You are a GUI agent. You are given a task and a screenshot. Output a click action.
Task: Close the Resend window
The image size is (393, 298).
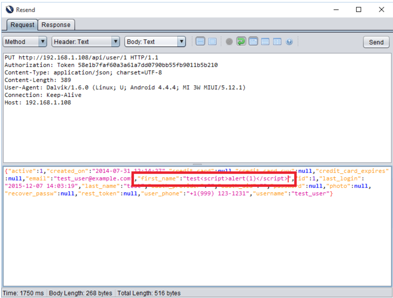click(x=381, y=10)
